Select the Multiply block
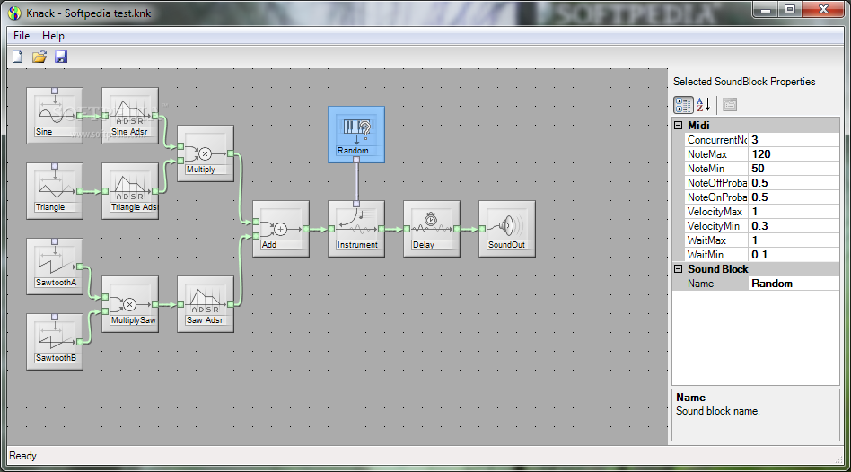 [x=206, y=153]
